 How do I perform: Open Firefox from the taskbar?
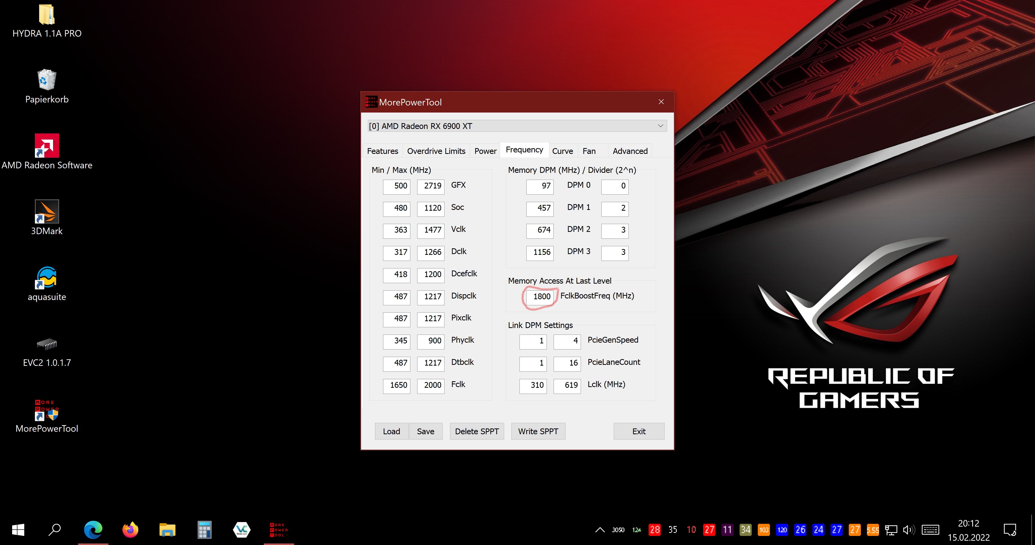[130, 530]
